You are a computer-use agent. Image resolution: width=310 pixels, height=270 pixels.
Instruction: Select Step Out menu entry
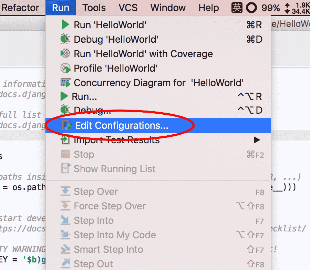(158, 264)
